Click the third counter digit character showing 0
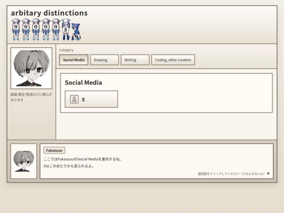284x213 pixels. coord(36,29)
